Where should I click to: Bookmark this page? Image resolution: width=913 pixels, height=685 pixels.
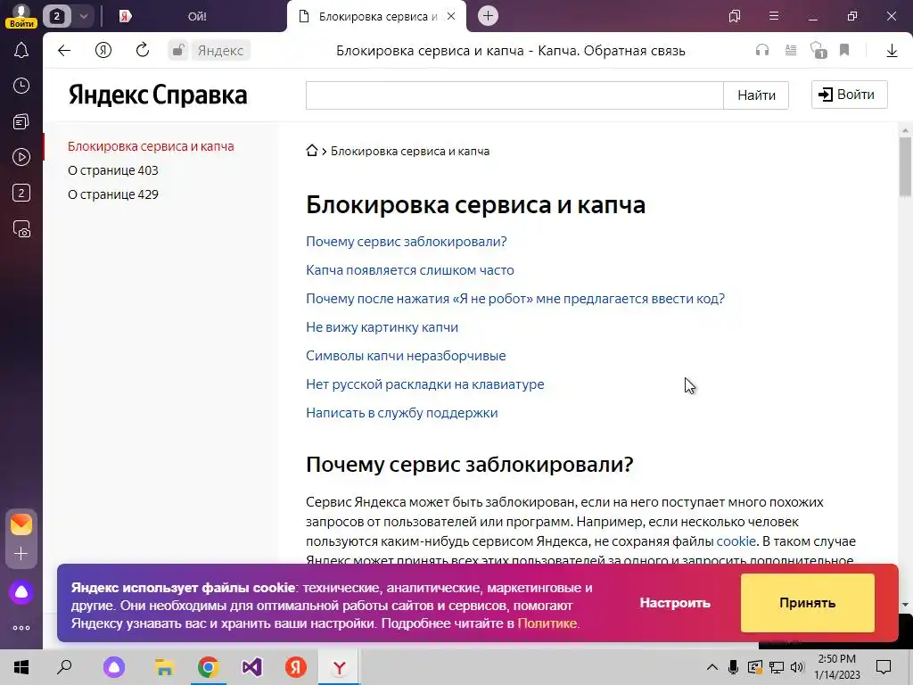(844, 50)
